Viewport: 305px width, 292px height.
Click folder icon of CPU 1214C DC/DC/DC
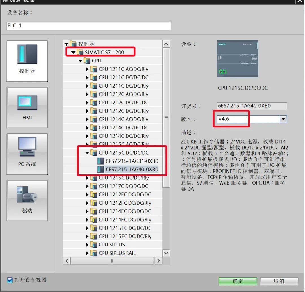pyautogui.click(x=94, y=128)
